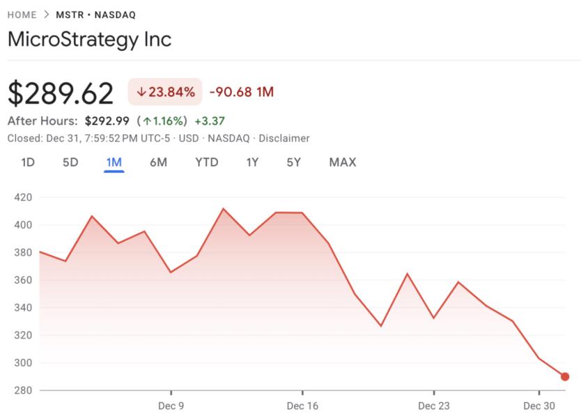The height and width of the screenshot is (418, 581).
Task: Show the MAX price history
Action: 342,162
